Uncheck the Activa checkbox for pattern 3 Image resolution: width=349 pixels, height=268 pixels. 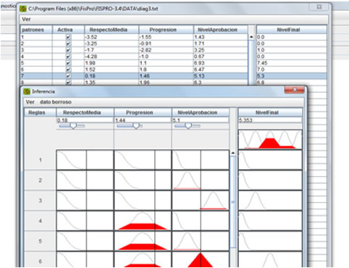click(x=68, y=50)
